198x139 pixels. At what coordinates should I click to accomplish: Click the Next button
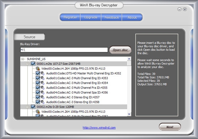tap(170, 127)
